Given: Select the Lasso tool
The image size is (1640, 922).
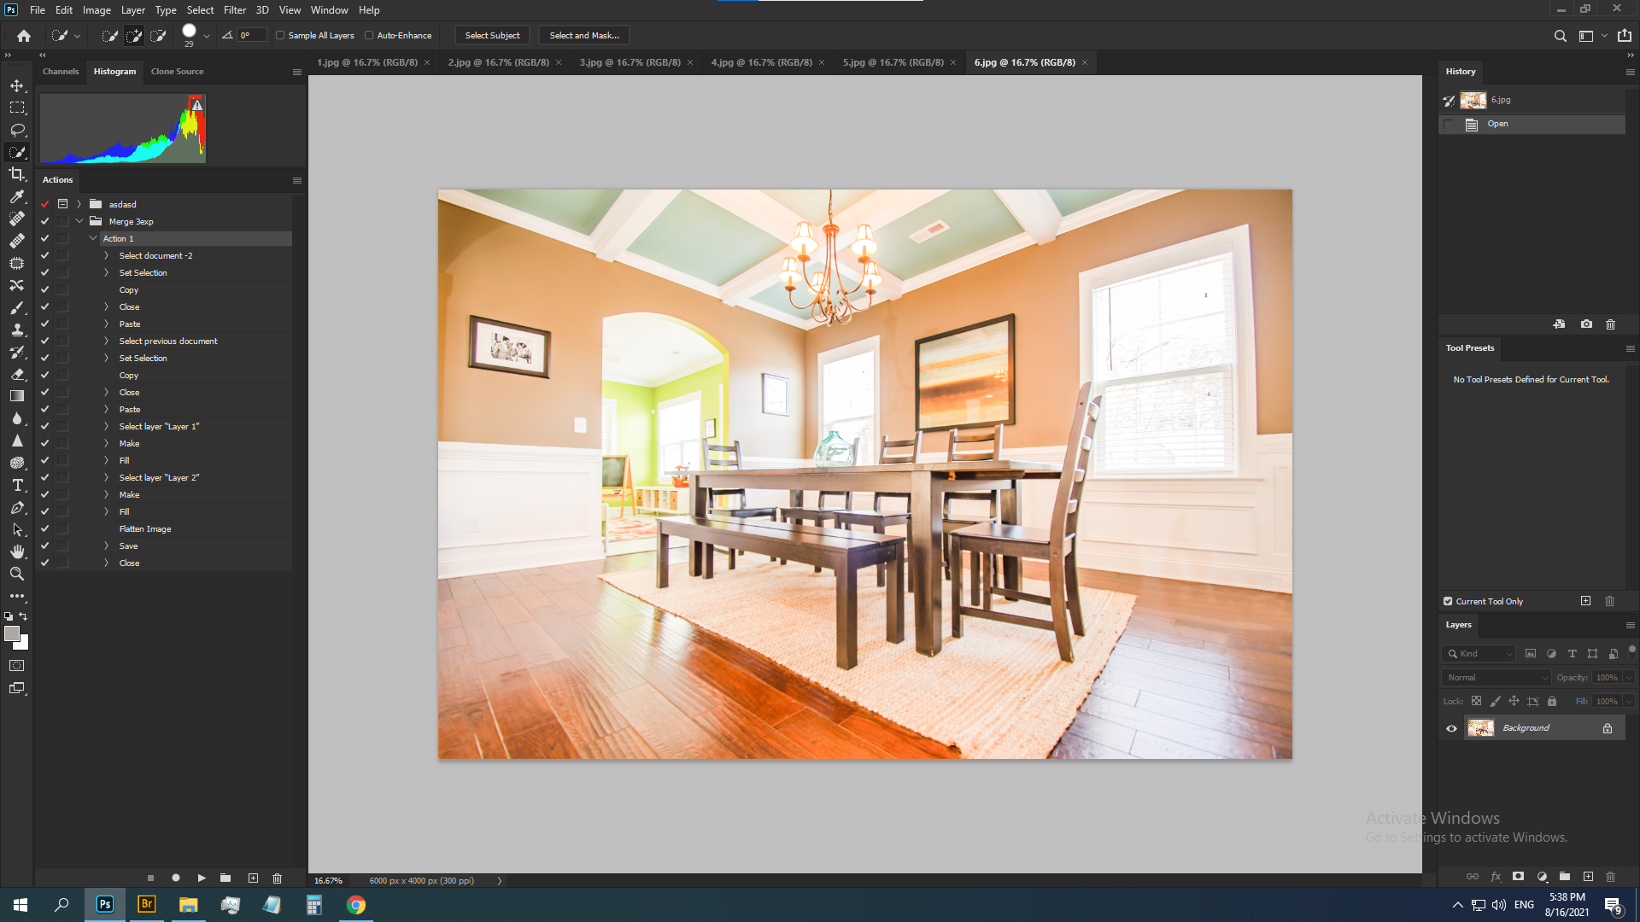Looking at the screenshot, I should tap(17, 130).
